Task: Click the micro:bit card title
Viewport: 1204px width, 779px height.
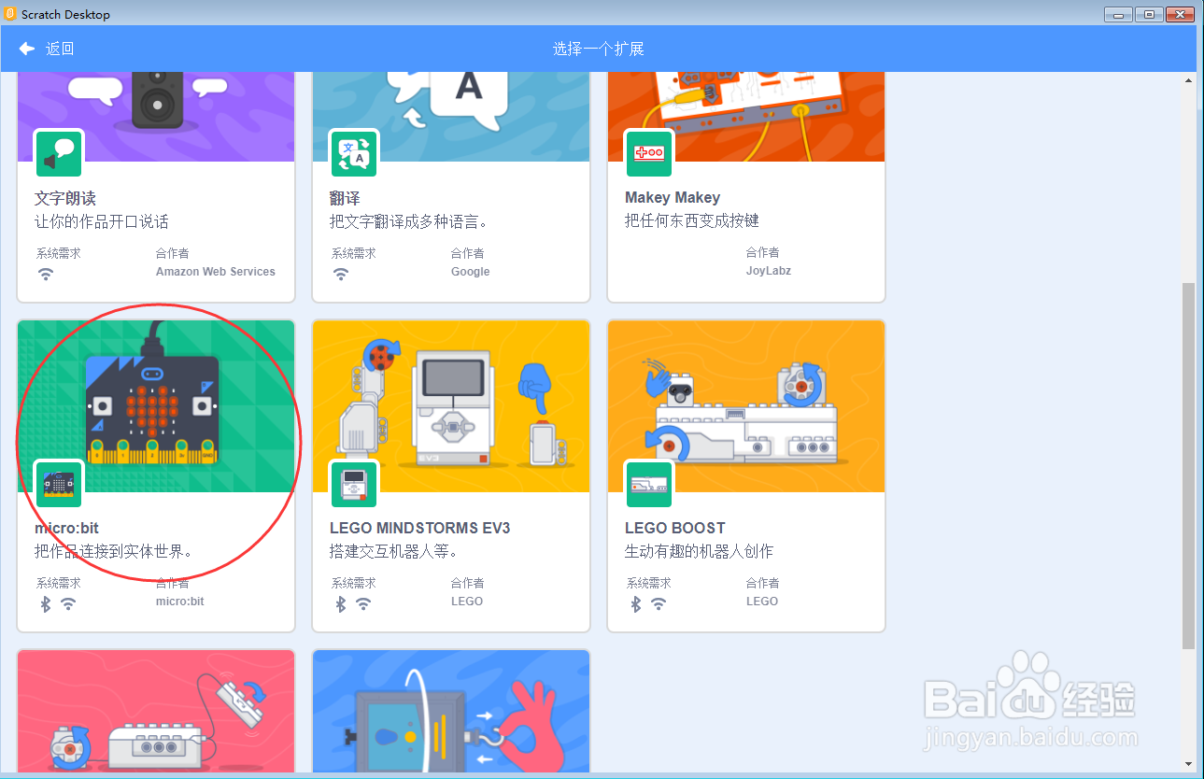Action: pos(66,528)
